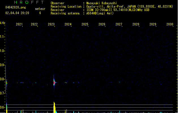The height and width of the screenshot is (113, 178).
Task: Click the 1.1 kHz frequency label
Action: click(x=2, y=37)
